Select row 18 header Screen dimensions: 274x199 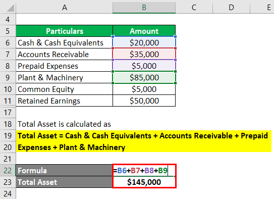8,124
